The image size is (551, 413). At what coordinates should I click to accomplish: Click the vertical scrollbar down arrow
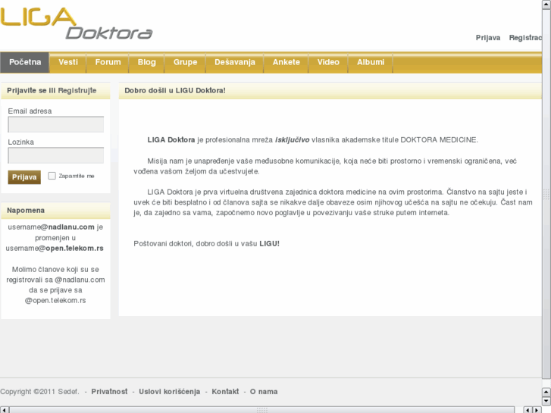(546, 401)
